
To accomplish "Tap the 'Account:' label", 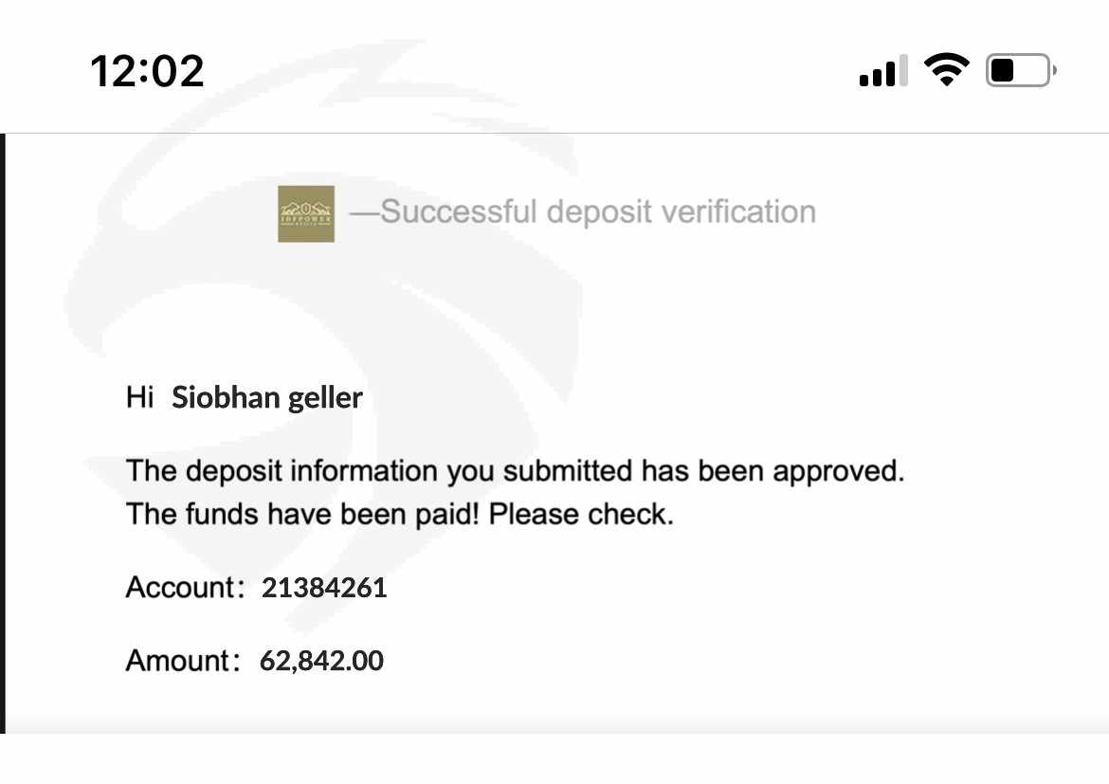I will pyautogui.click(x=185, y=588).
